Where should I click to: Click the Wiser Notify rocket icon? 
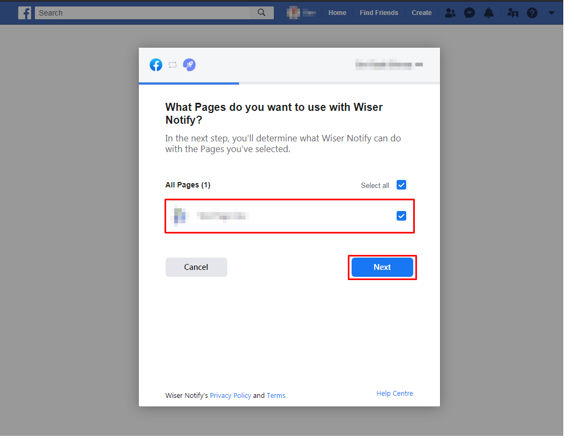pyautogui.click(x=189, y=65)
